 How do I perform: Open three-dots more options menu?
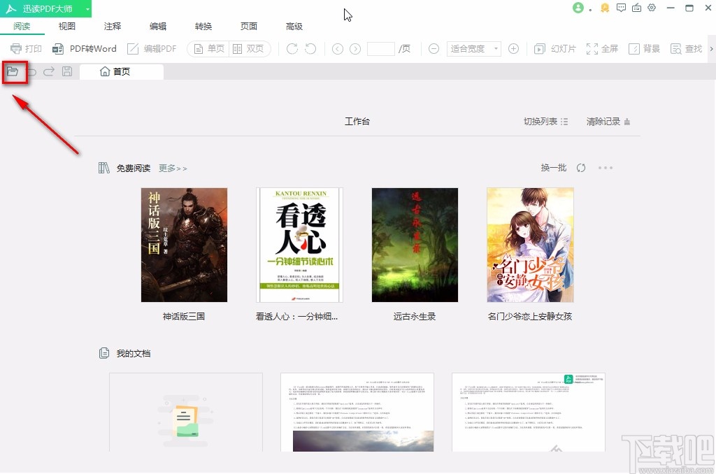click(606, 168)
